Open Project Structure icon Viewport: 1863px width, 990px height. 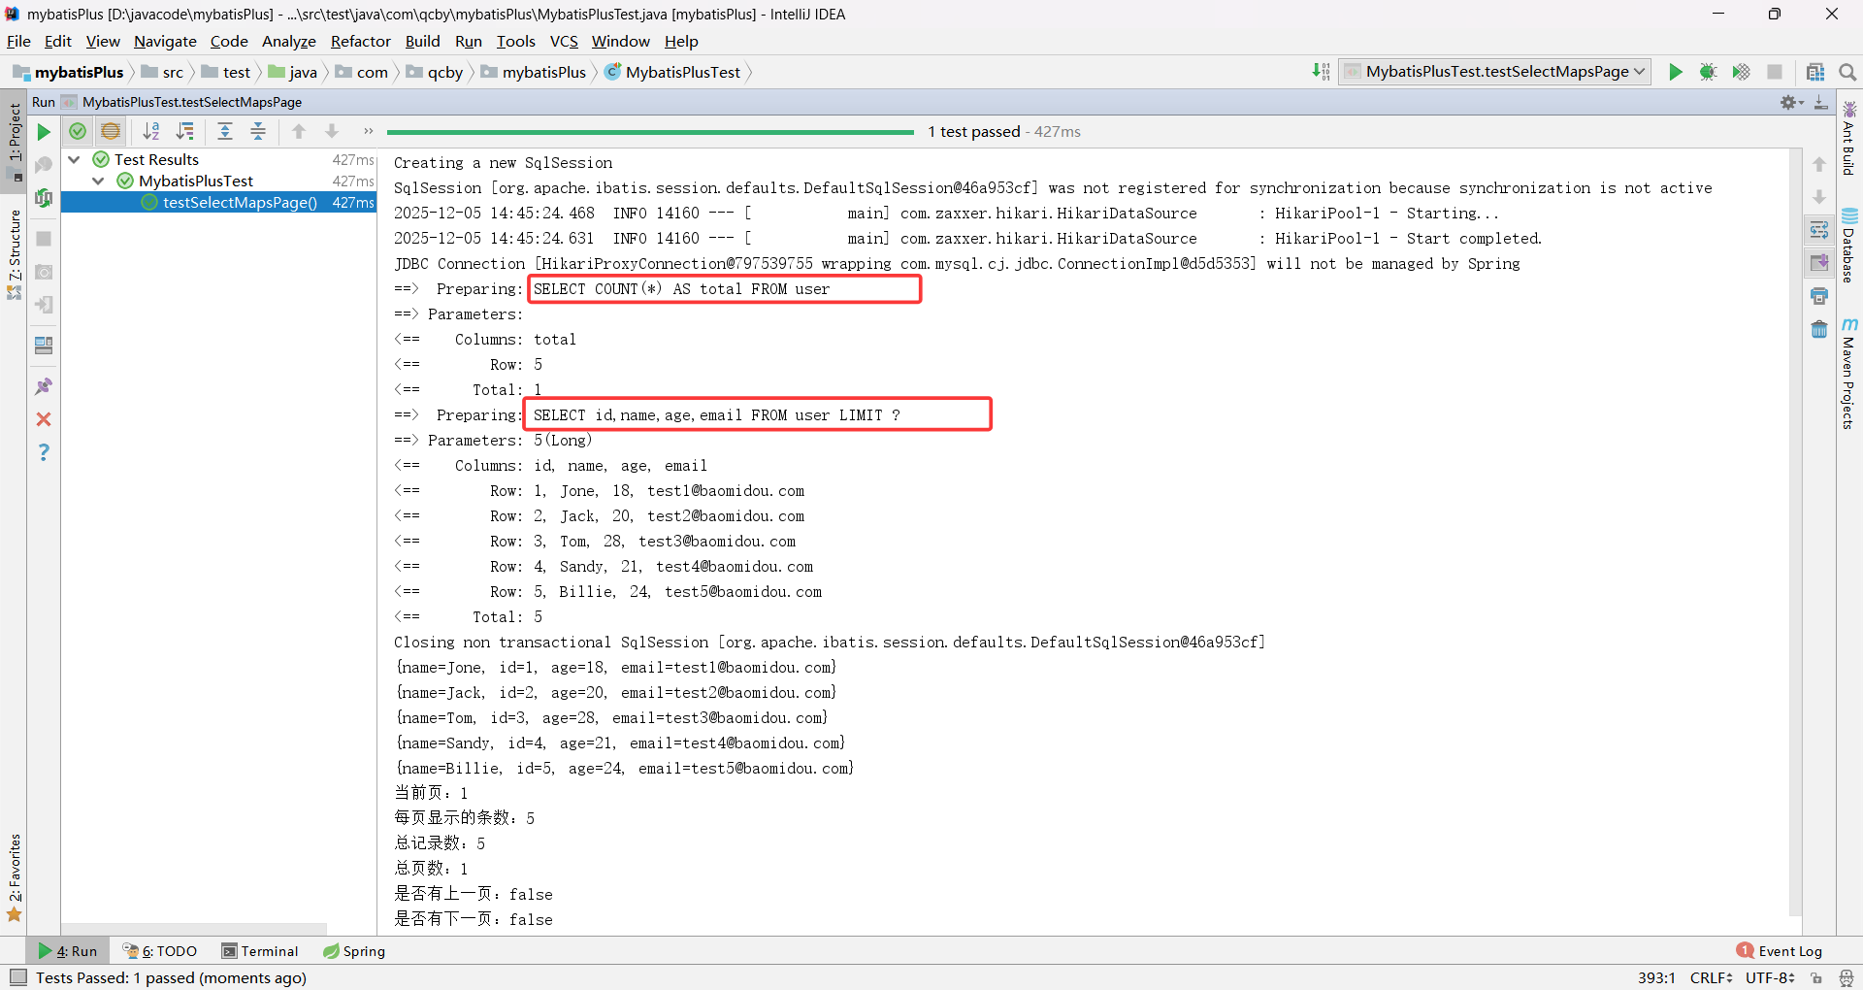[x=1815, y=72]
